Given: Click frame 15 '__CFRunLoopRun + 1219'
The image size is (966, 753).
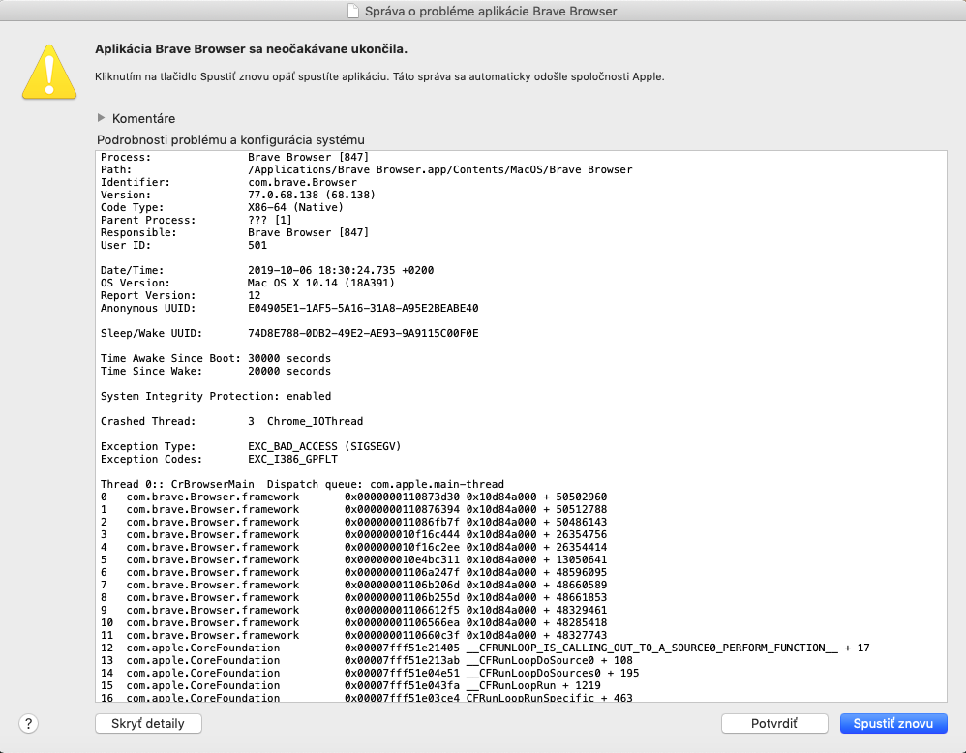Looking at the screenshot, I should [x=533, y=686].
